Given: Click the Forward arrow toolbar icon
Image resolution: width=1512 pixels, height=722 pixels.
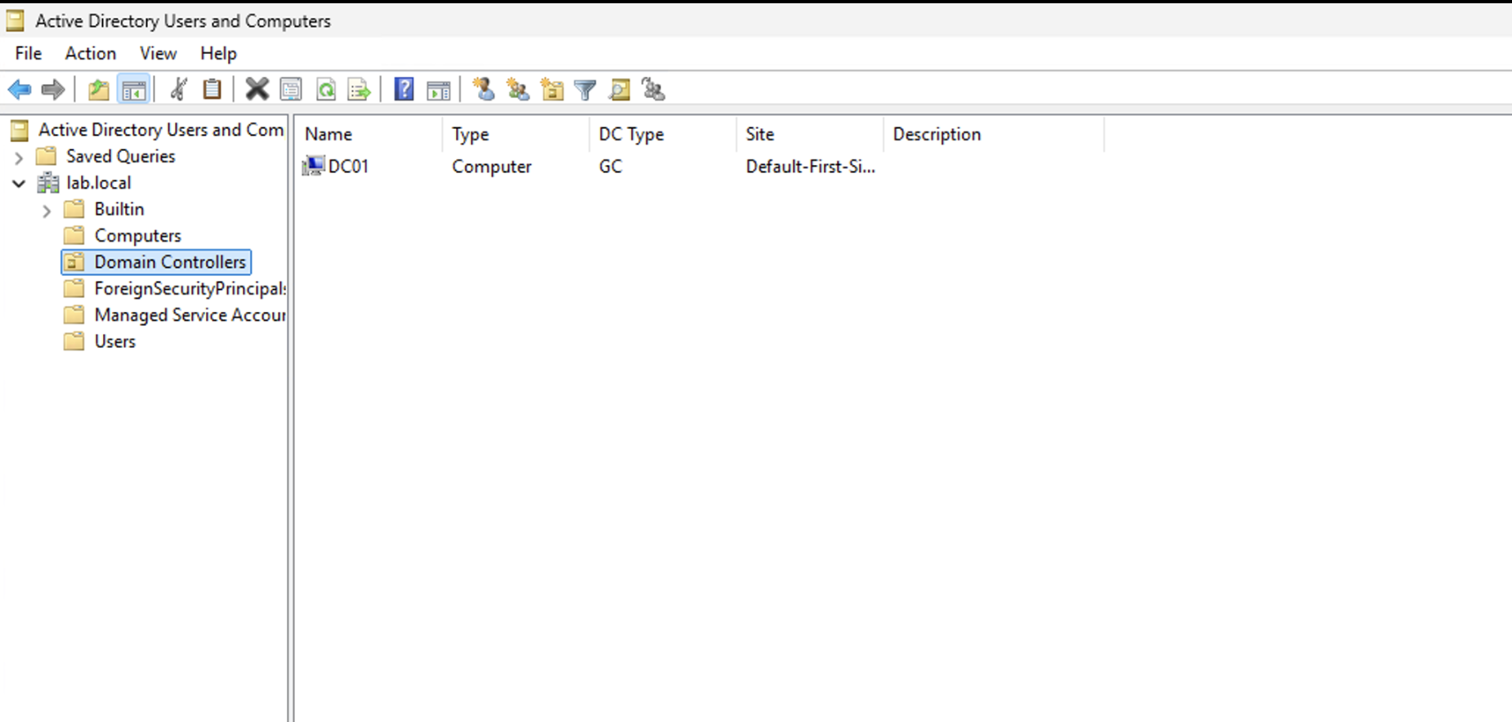Looking at the screenshot, I should [x=53, y=89].
